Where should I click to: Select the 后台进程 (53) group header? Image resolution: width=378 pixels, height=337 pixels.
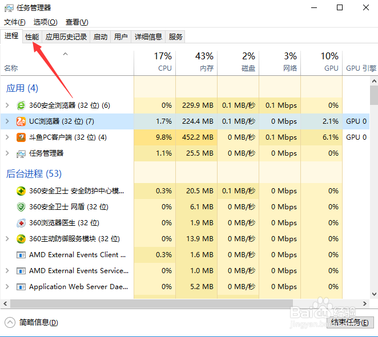(34, 174)
